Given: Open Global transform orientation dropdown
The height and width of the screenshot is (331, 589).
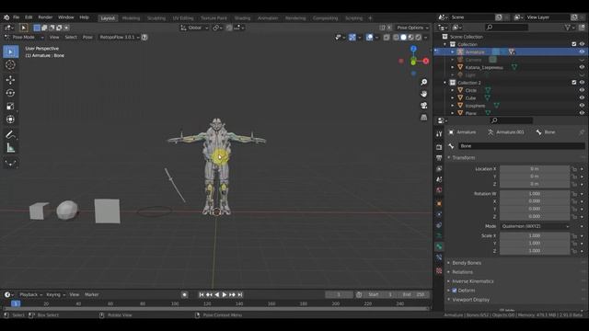Looking at the screenshot, I should pos(194,28).
